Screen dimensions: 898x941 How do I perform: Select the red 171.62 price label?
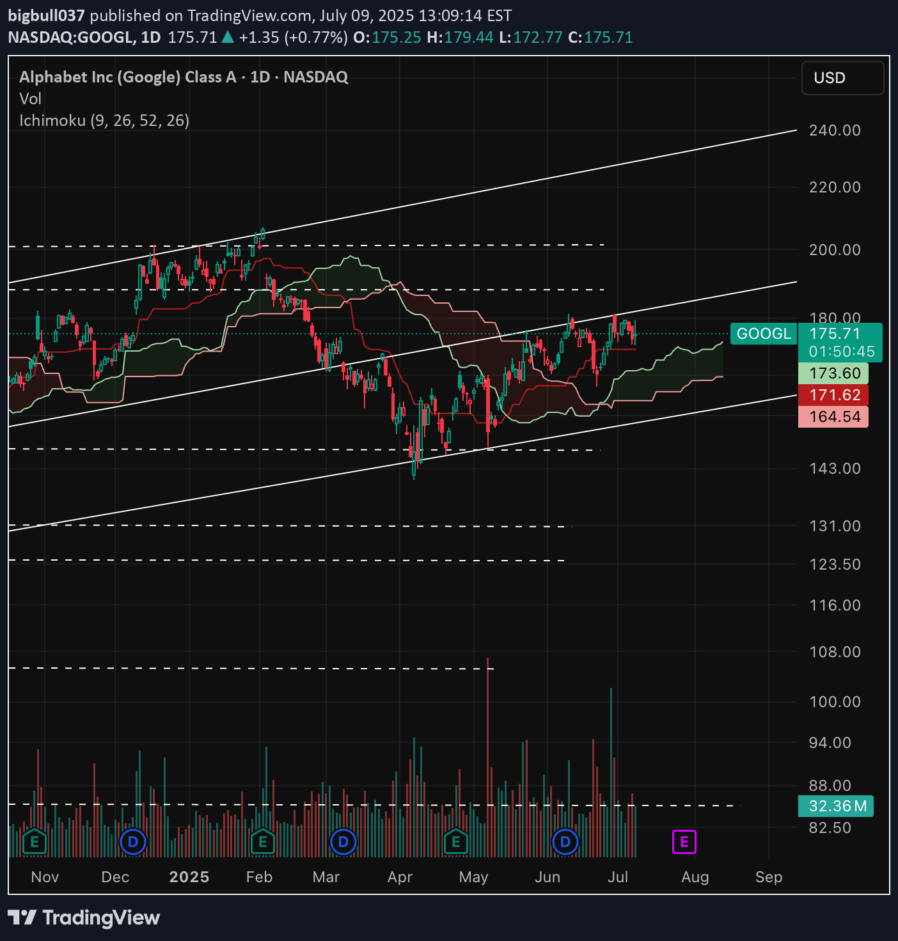click(834, 395)
